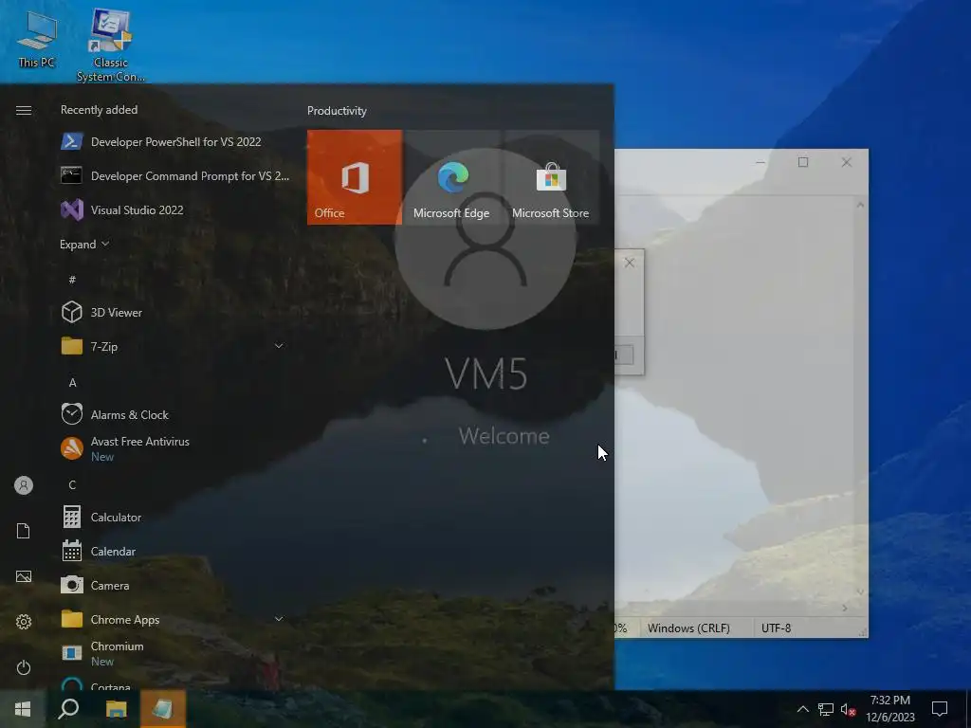Open Pictures from Start sidebar

[x=24, y=576]
